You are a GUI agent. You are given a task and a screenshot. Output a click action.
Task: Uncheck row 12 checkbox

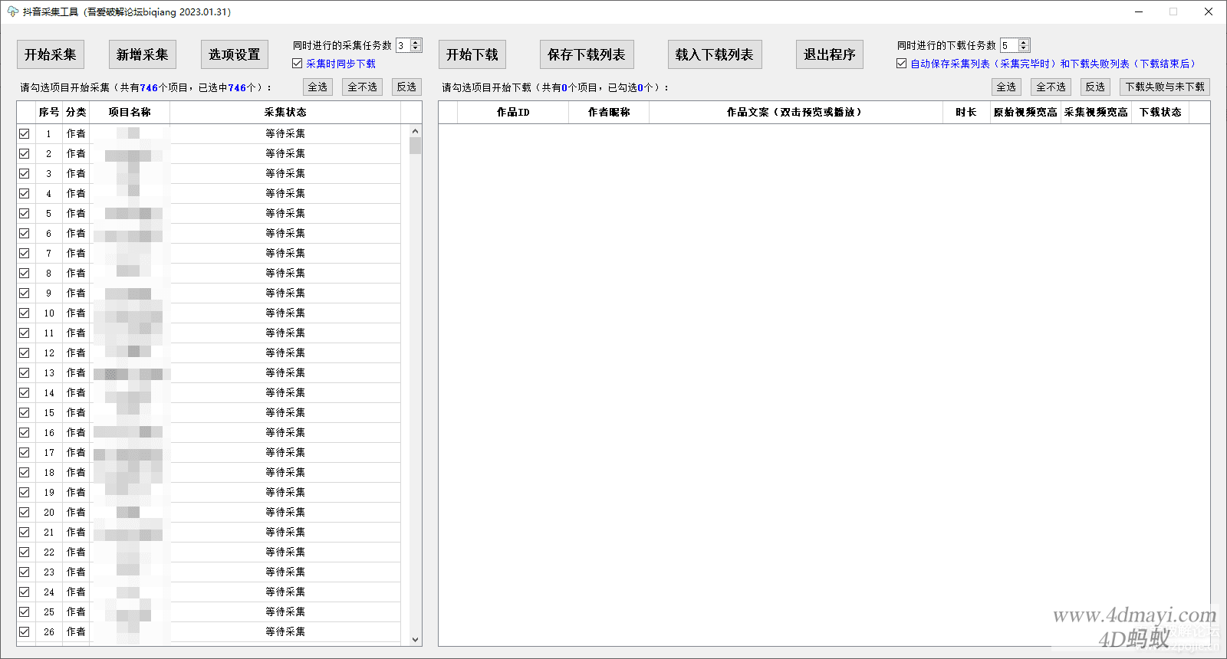click(x=25, y=352)
